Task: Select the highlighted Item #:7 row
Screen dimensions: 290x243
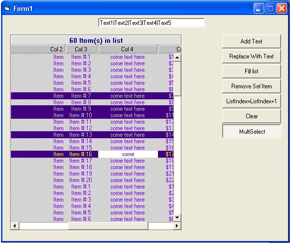Action: (x=92, y=96)
